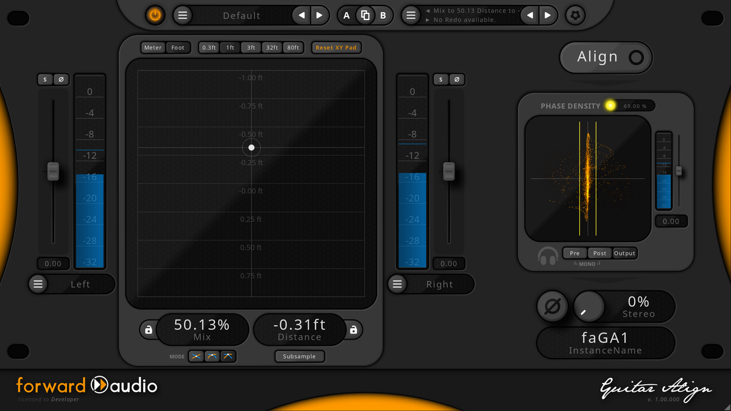731x411 pixels.
Task: Solo the left channel
Action: 45,80
